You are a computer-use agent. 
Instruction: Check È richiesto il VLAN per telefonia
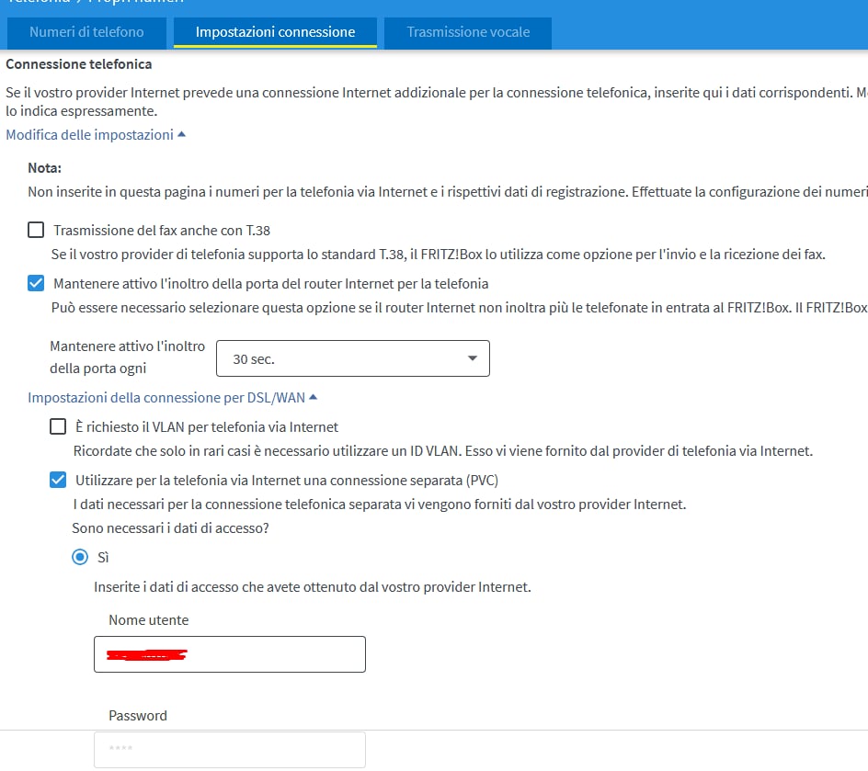tap(58, 426)
